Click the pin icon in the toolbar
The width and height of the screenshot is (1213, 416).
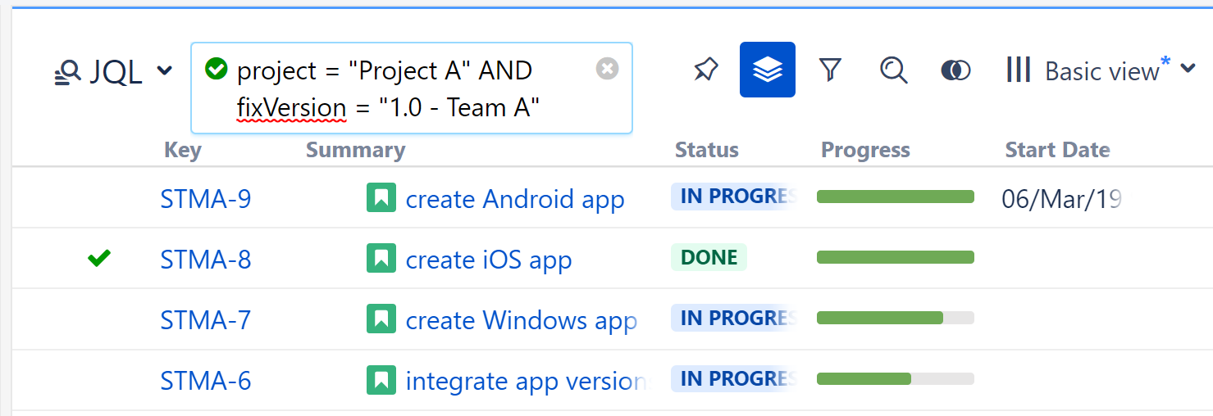coord(705,70)
